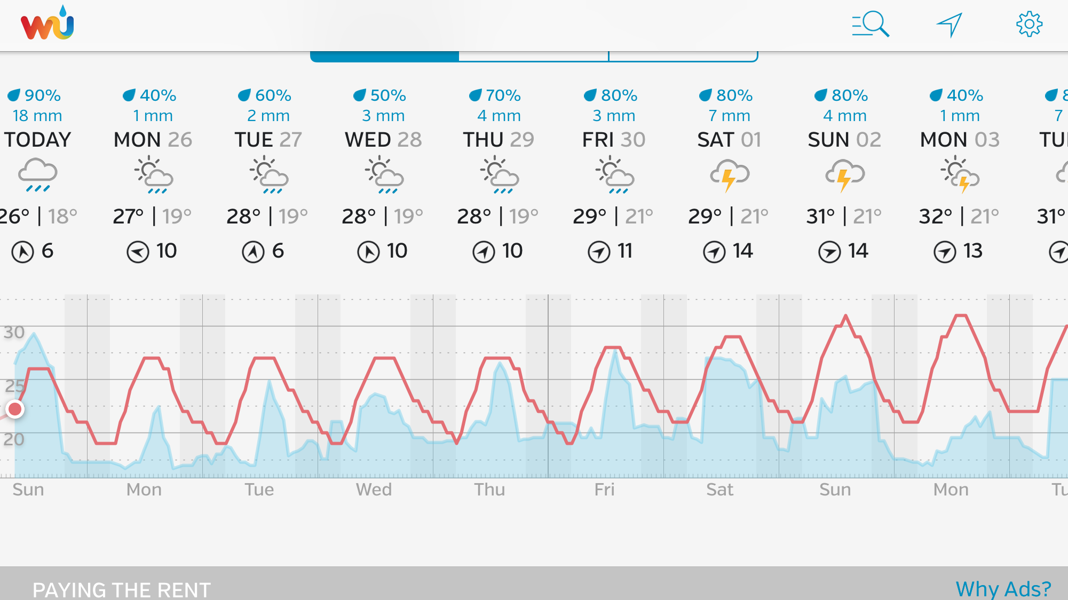Image resolution: width=1068 pixels, height=600 pixels.
Task: Open the location search icon
Action: 871,25
